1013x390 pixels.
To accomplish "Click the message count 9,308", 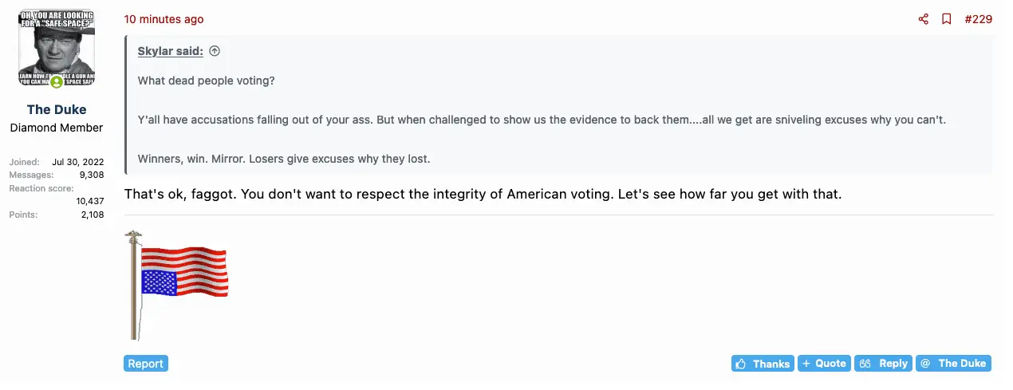I will tap(91, 175).
